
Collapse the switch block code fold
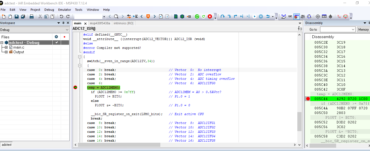(80, 65)
